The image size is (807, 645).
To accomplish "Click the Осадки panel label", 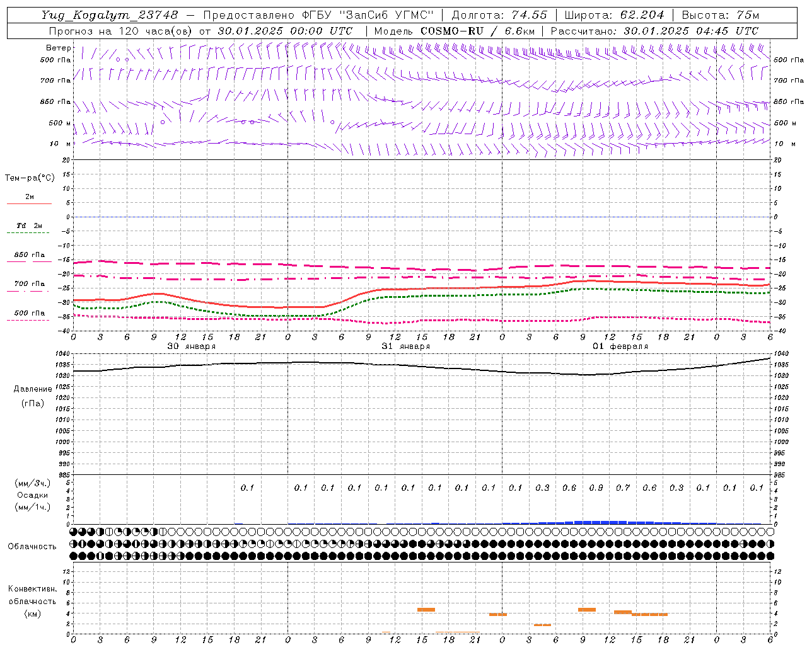I will pos(33,495).
